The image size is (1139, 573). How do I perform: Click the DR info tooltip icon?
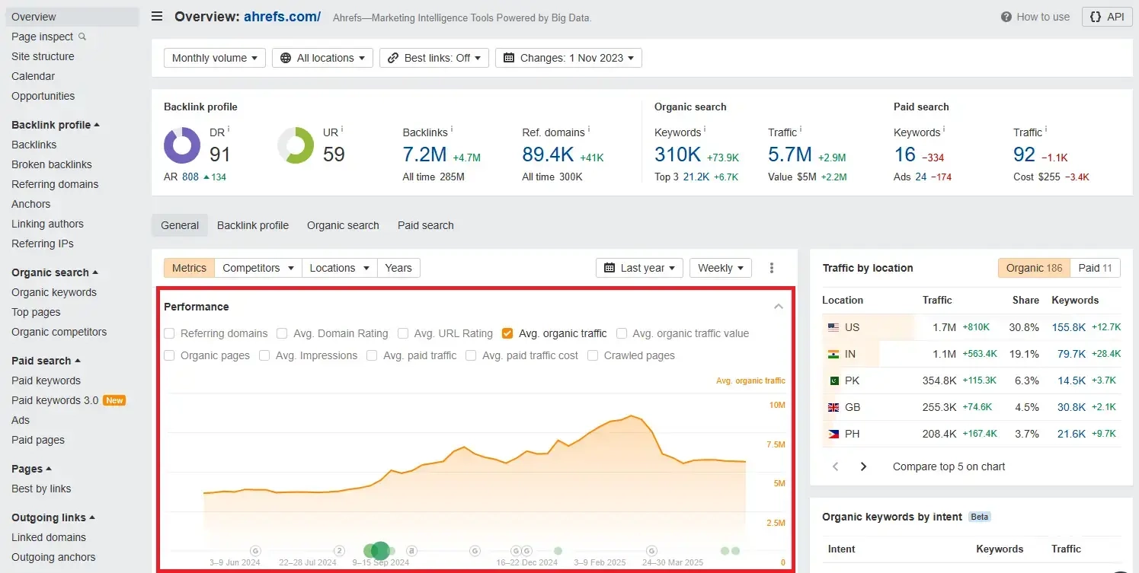pos(229,130)
